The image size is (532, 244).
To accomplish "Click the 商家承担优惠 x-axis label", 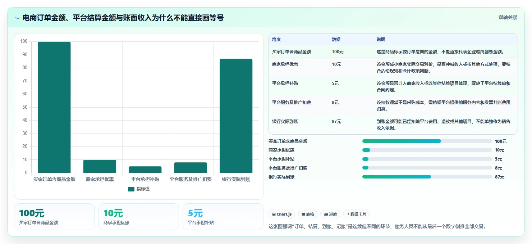I will click(x=100, y=179).
